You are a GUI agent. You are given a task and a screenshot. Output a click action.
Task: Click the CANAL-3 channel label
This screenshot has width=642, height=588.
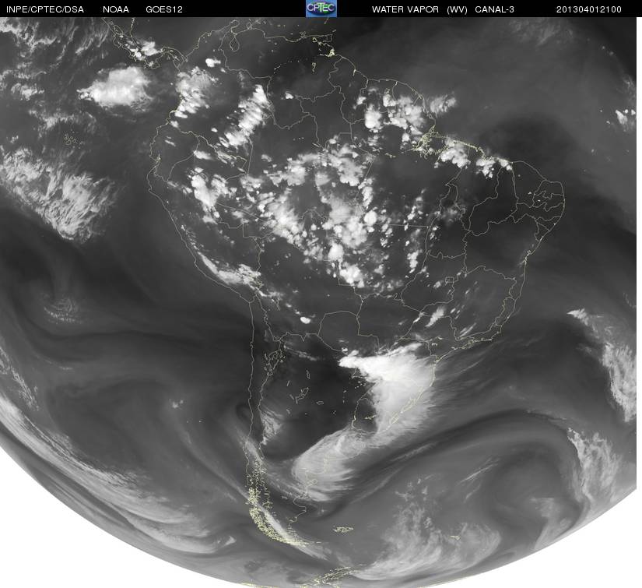495,9
